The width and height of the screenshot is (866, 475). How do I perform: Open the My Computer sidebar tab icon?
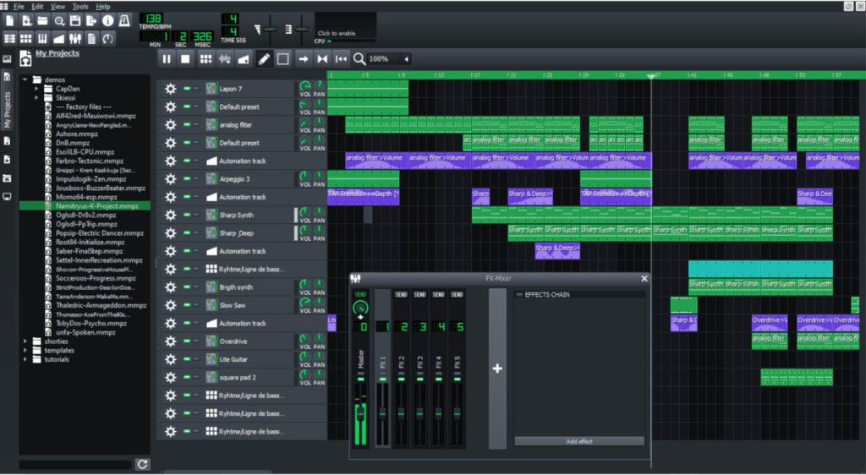click(7, 196)
